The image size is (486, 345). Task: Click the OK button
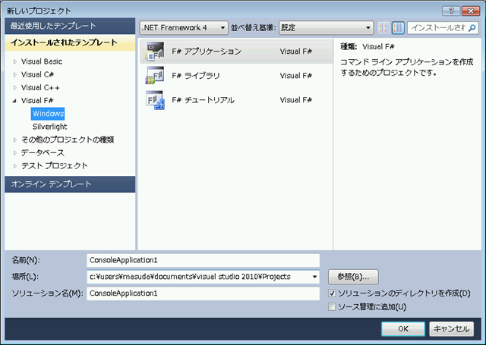(x=403, y=328)
